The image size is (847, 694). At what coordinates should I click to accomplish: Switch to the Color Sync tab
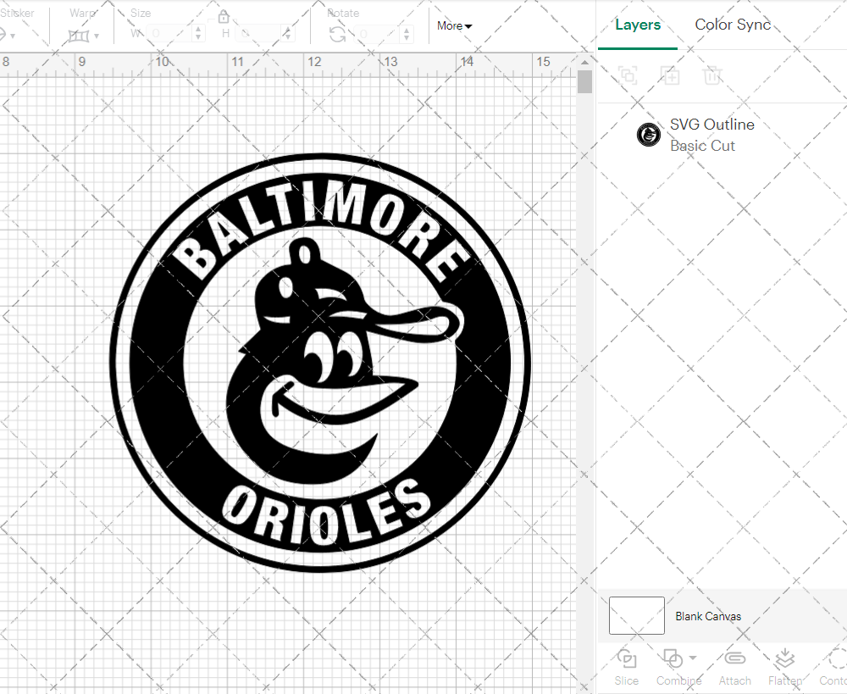(x=733, y=25)
